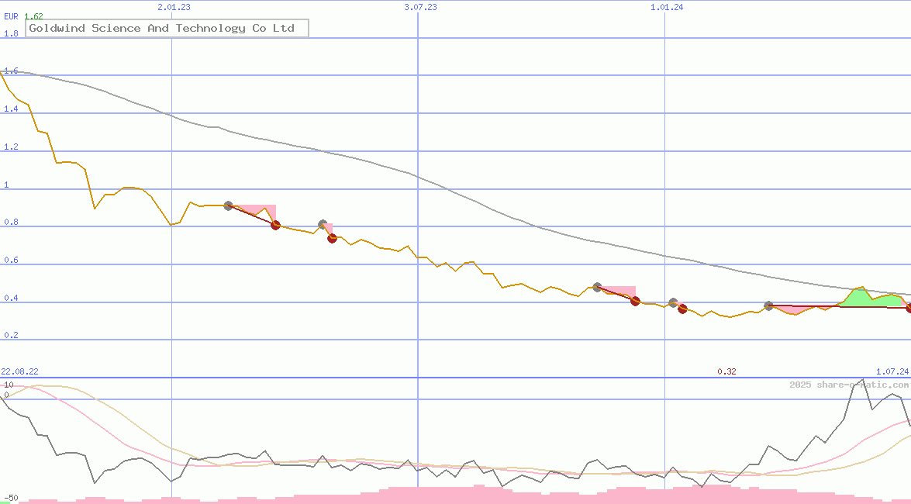Click the gray signal marker just above 0.8 line
Image resolution: width=911 pixels, height=504 pixels.
[x=323, y=224]
